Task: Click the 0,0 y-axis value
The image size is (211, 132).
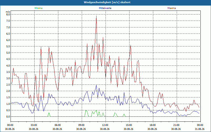Action: pos(8,117)
